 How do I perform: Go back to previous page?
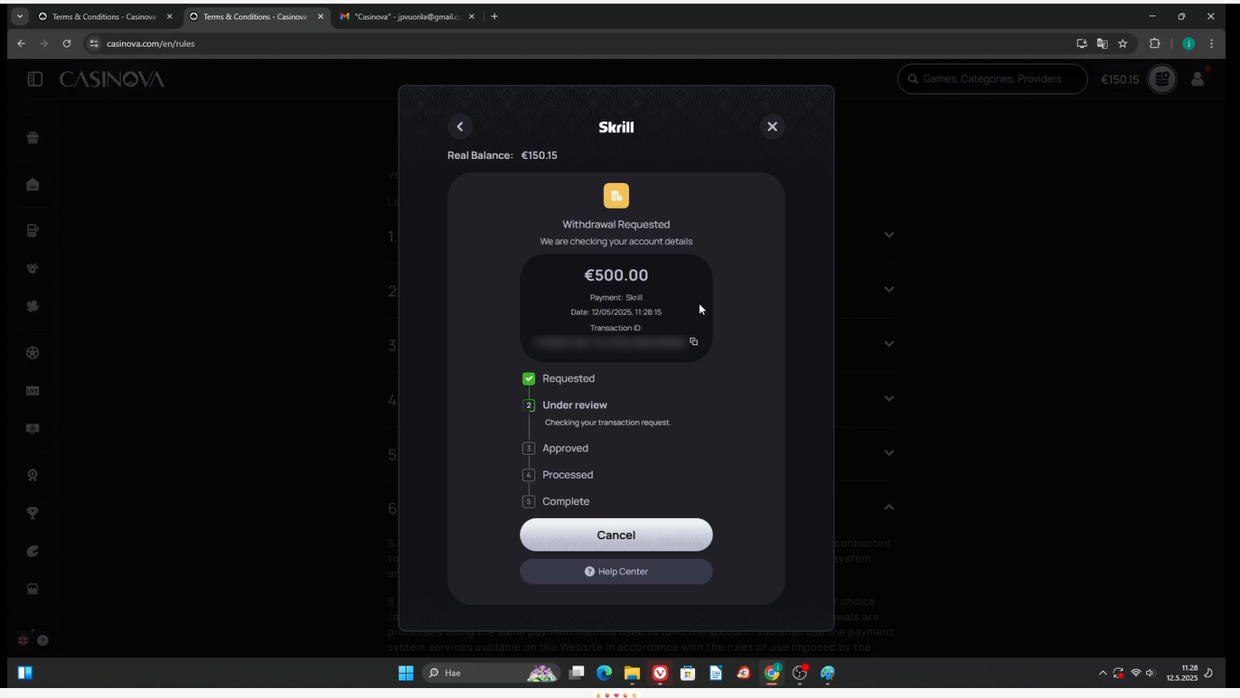tap(22, 43)
